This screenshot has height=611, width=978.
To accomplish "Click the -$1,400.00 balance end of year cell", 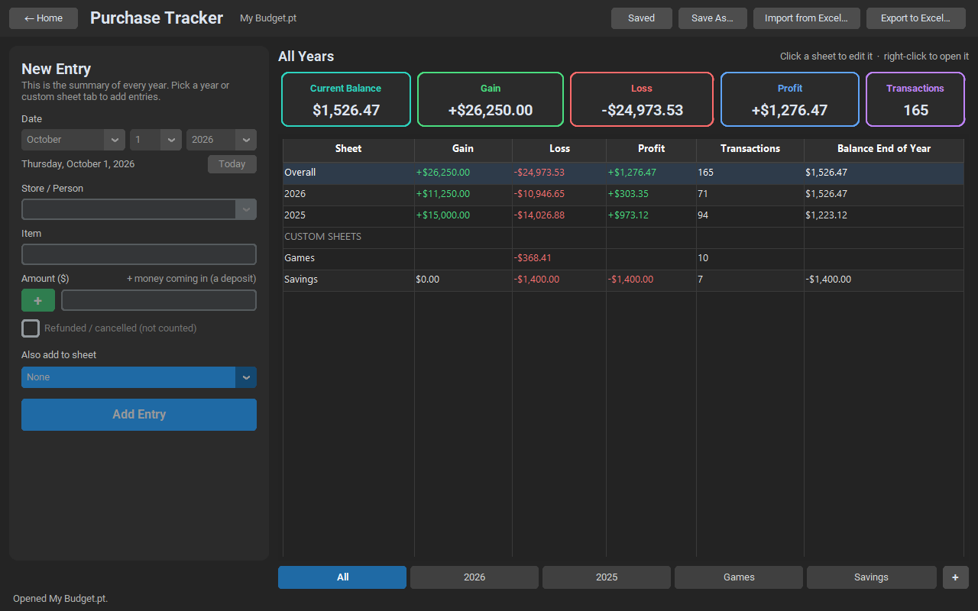I will [884, 280].
